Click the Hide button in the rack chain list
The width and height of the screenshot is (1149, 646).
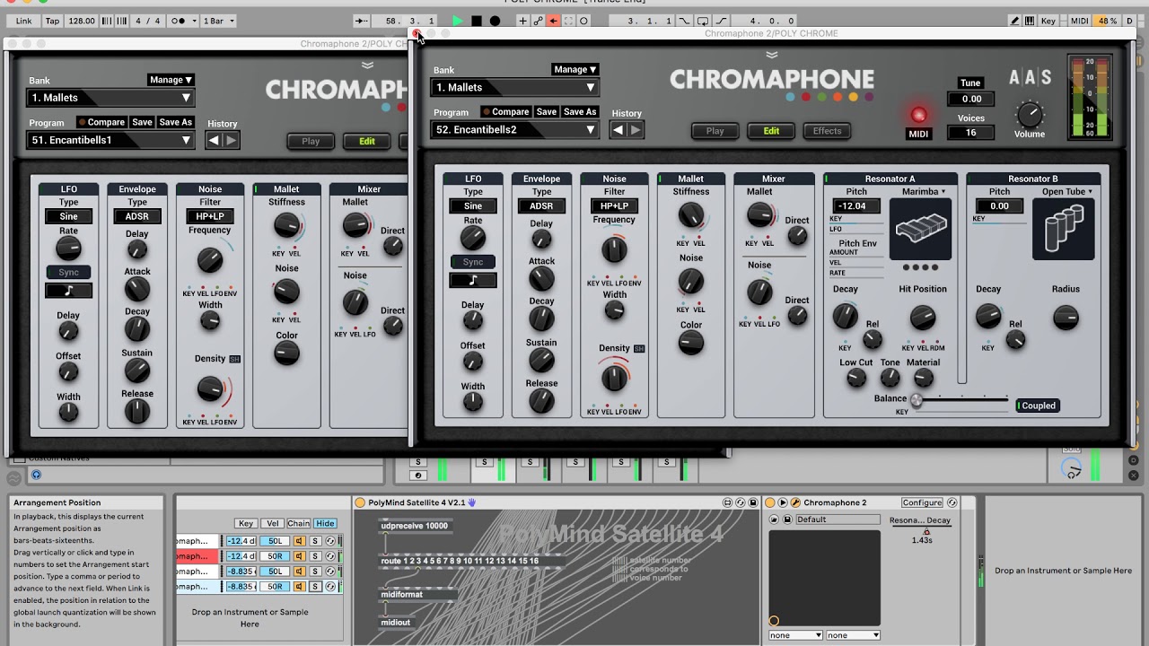coord(325,523)
